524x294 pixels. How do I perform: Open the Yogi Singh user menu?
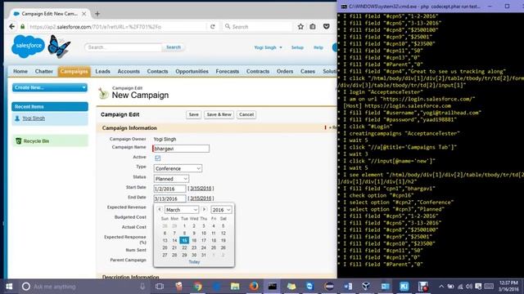point(268,47)
